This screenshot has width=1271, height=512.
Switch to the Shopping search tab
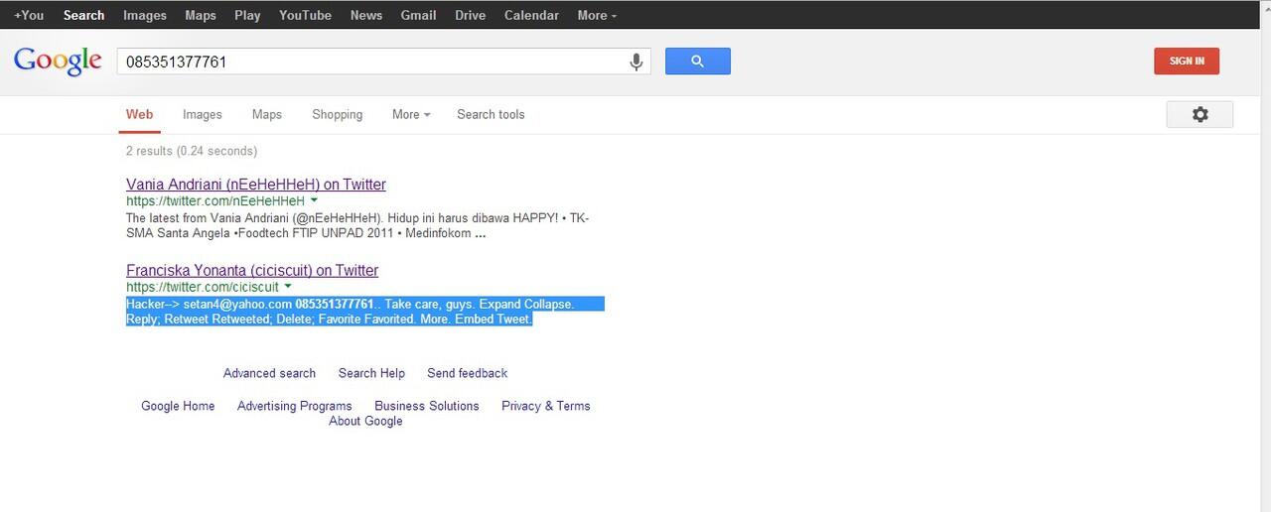pos(338,114)
